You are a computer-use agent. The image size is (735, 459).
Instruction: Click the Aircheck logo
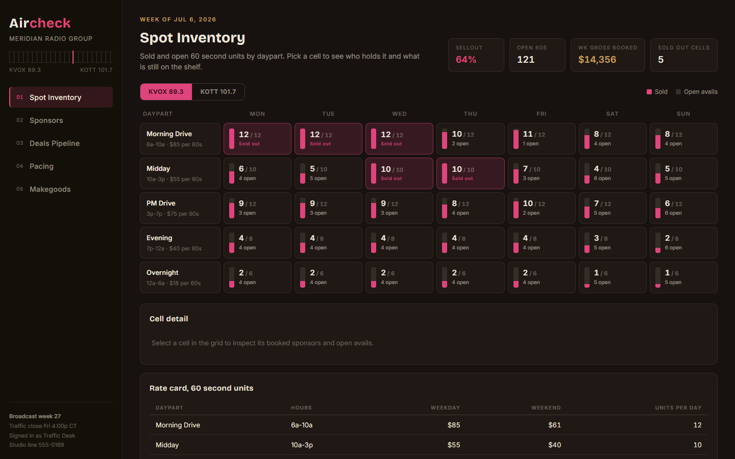click(x=40, y=23)
